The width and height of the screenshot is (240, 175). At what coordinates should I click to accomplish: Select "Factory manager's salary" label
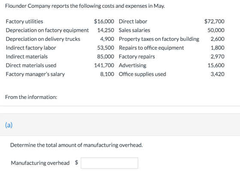[35, 74]
